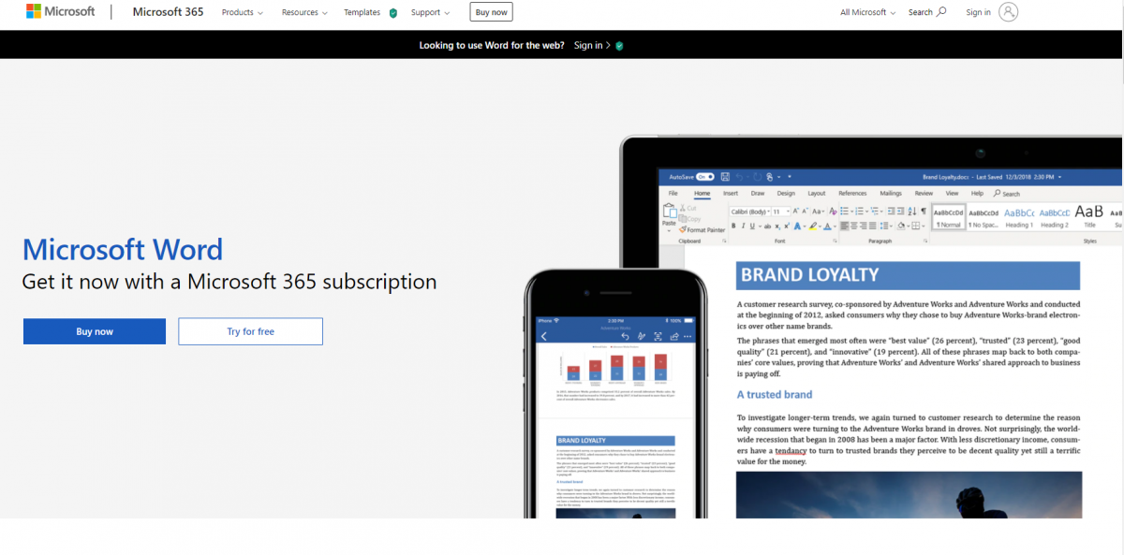Screen dimensions: 1124x555
Task: Click the strikethrough icon in Word ribbon
Action: coord(767,226)
